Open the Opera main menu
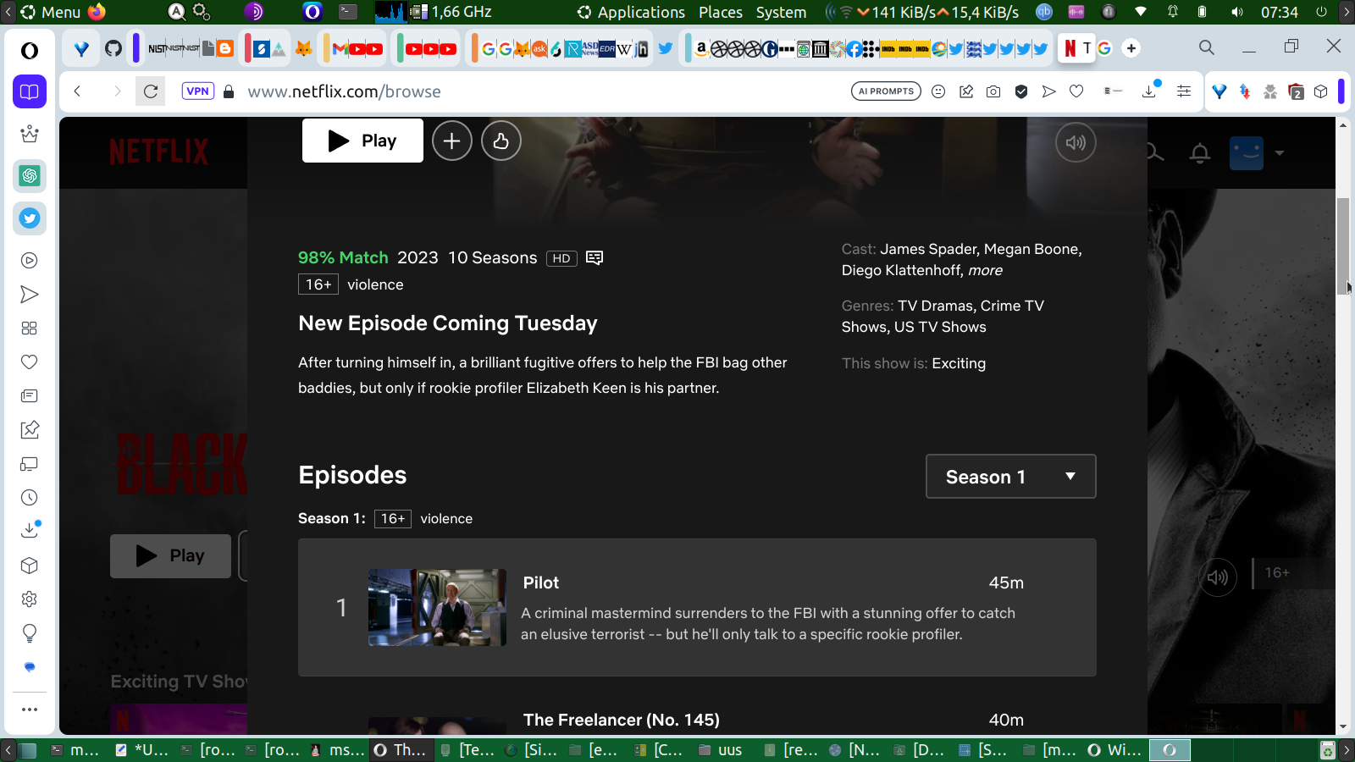The width and height of the screenshot is (1355, 762). [x=30, y=51]
